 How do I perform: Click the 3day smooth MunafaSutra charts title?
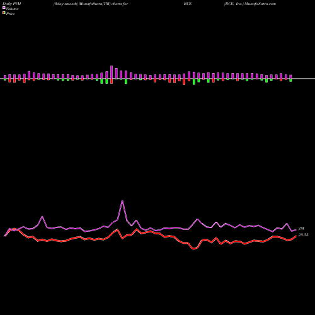point(91,4)
